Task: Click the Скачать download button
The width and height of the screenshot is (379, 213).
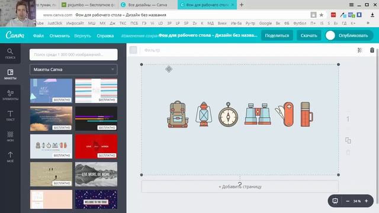Action: (309, 35)
